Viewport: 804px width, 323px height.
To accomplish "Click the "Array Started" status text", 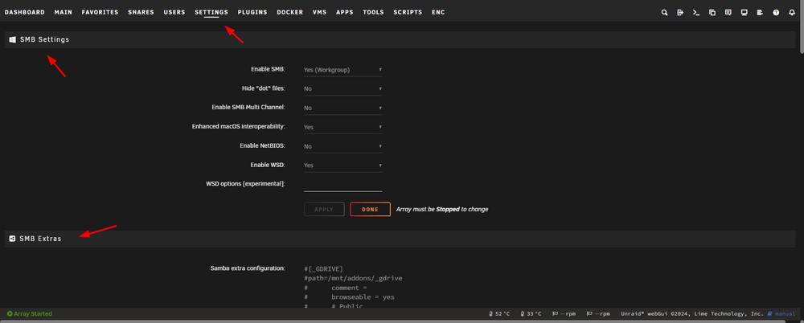I will (33, 314).
